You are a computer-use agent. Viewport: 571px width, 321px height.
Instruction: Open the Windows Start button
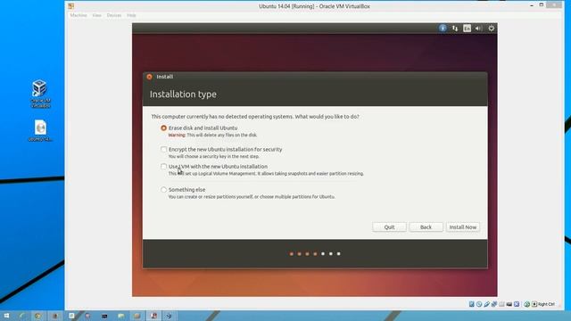click(x=6, y=316)
